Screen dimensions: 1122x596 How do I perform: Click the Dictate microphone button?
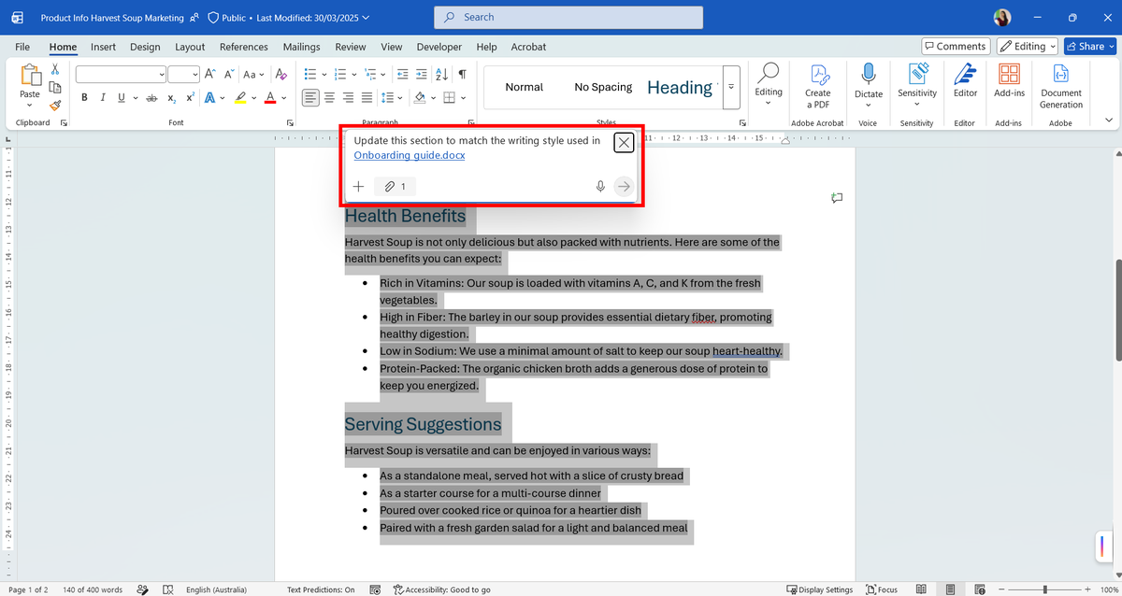(x=869, y=82)
